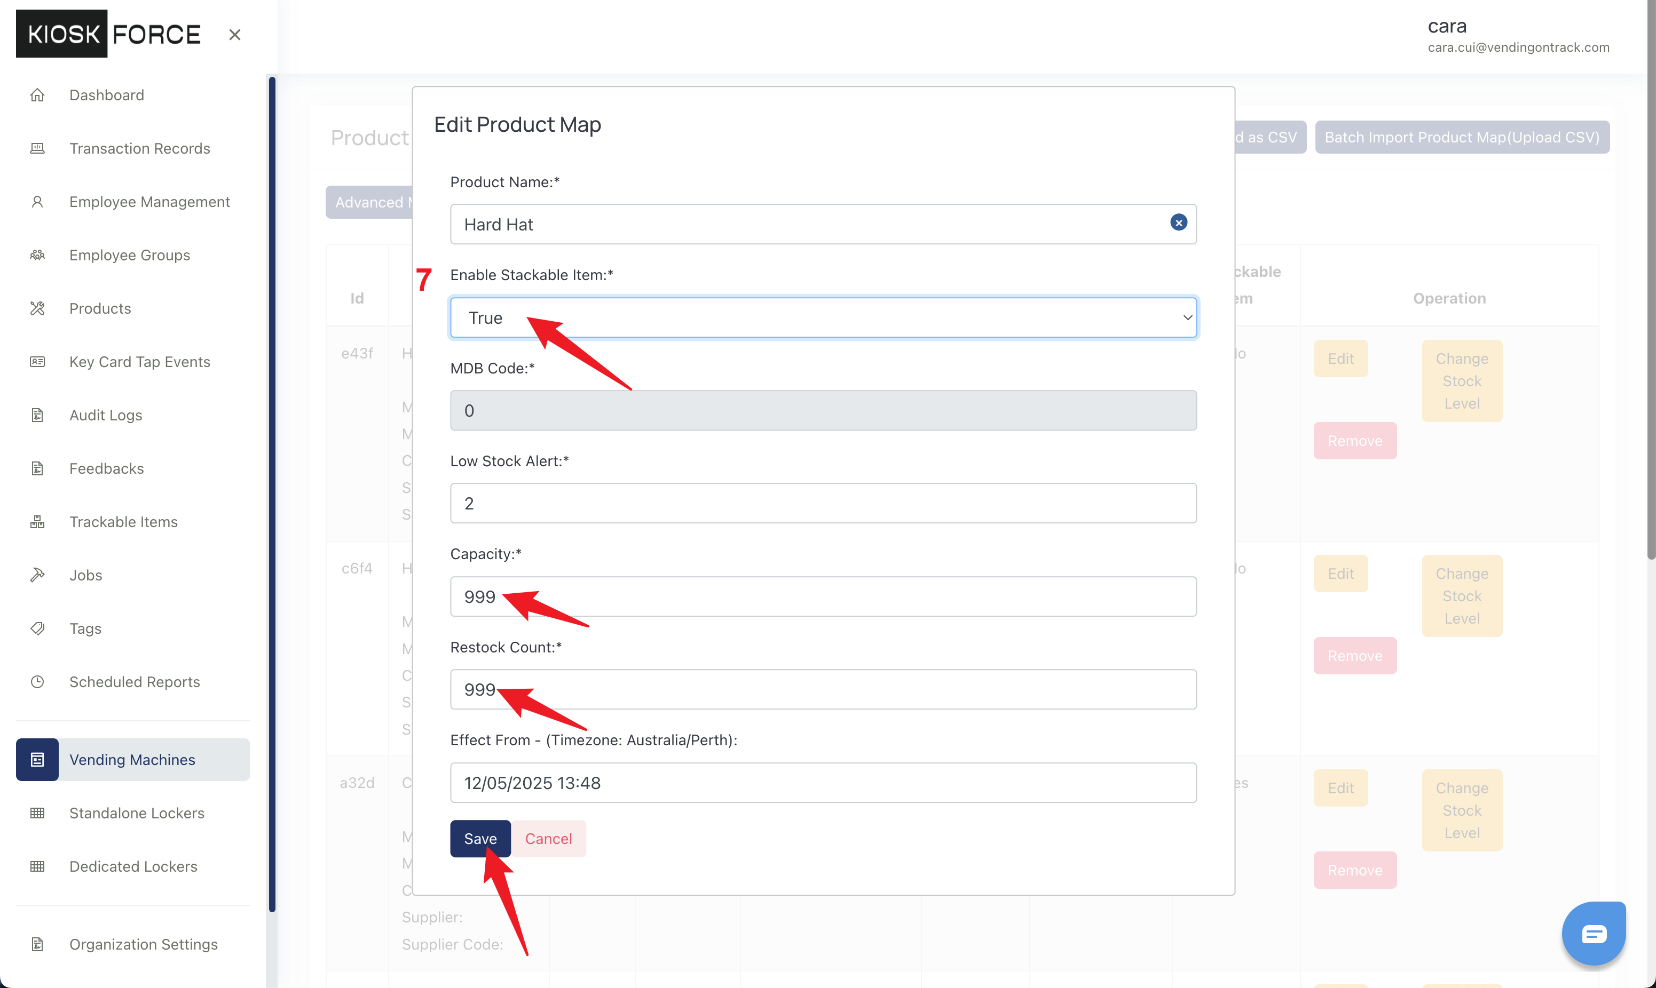Click the Advanced button behind dialog
This screenshot has width=1656, height=988.
pos(369,202)
